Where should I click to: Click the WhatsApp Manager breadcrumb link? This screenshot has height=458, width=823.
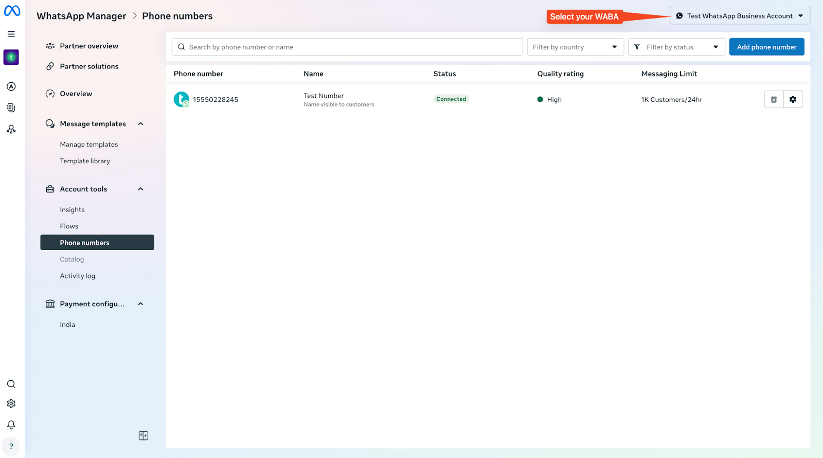coord(81,16)
